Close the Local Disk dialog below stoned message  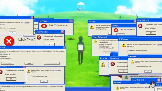[x=159, y=80]
